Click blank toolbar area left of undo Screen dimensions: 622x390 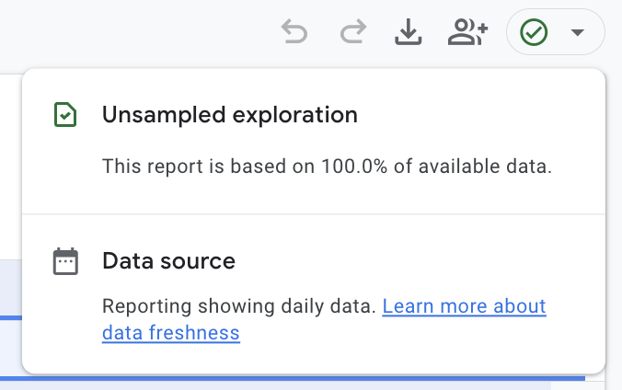[138, 33]
